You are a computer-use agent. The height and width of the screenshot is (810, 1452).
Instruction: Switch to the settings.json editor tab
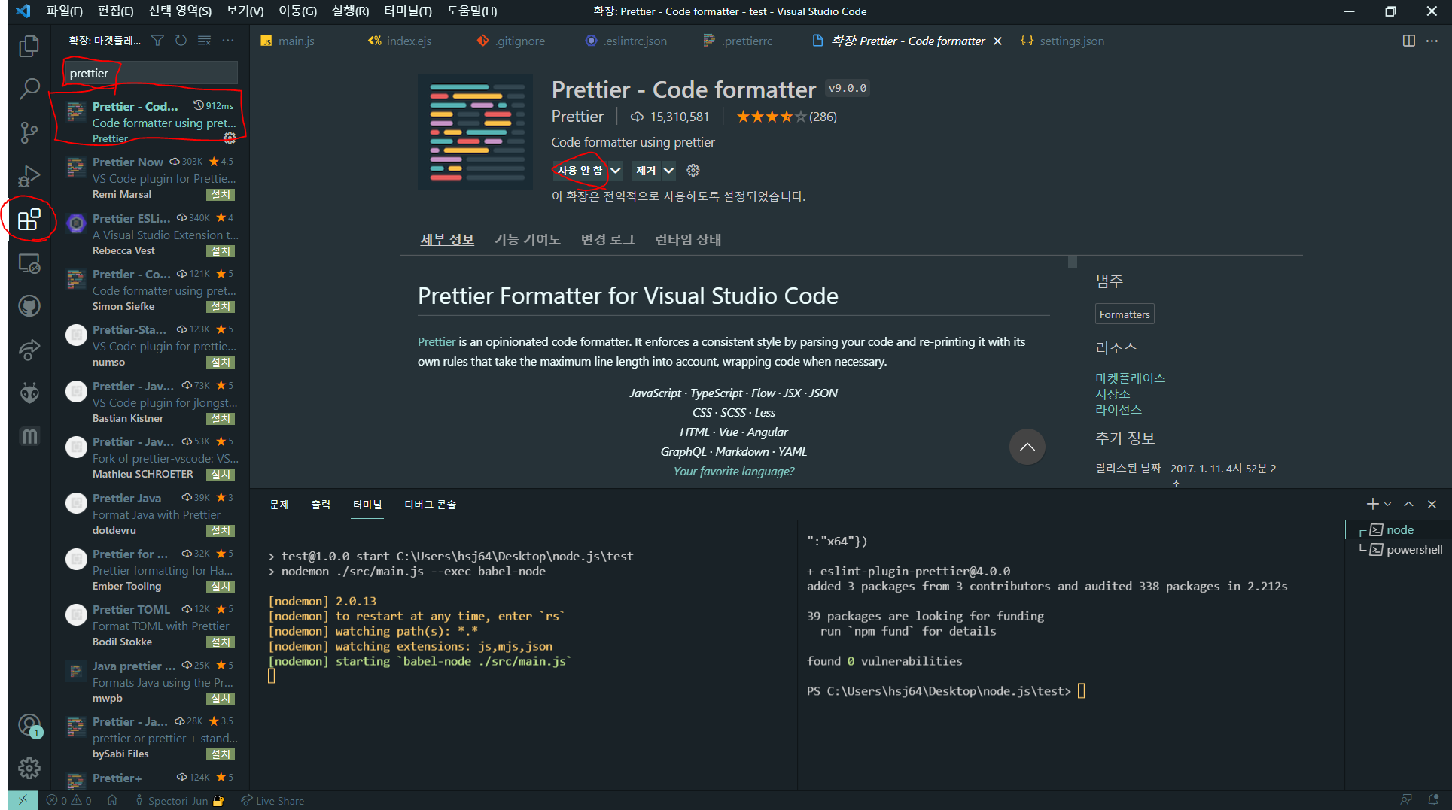tap(1063, 41)
